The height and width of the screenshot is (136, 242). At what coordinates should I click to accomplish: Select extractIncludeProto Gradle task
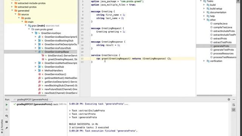point(224,31)
